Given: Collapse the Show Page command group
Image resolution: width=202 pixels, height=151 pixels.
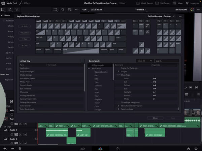Looking at the screenshot, I should coord(119,75).
